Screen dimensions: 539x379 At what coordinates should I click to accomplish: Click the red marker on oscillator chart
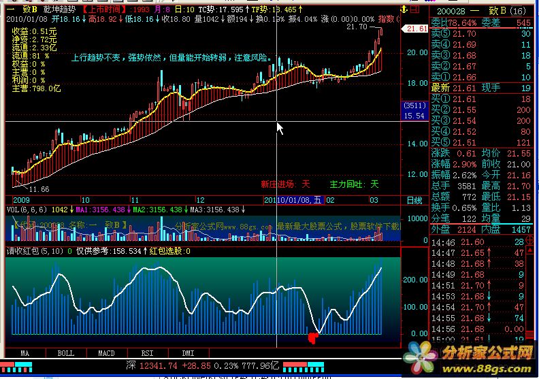314,337
